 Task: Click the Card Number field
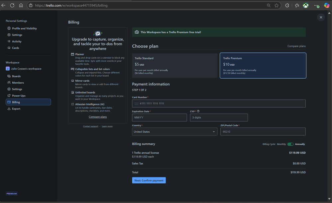[x=219, y=103]
